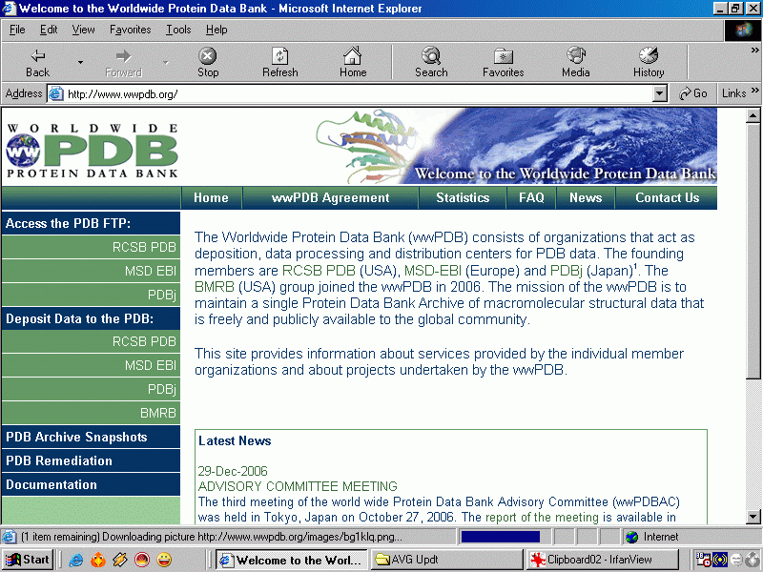
Task: Click the Start button
Action: coord(28,560)
